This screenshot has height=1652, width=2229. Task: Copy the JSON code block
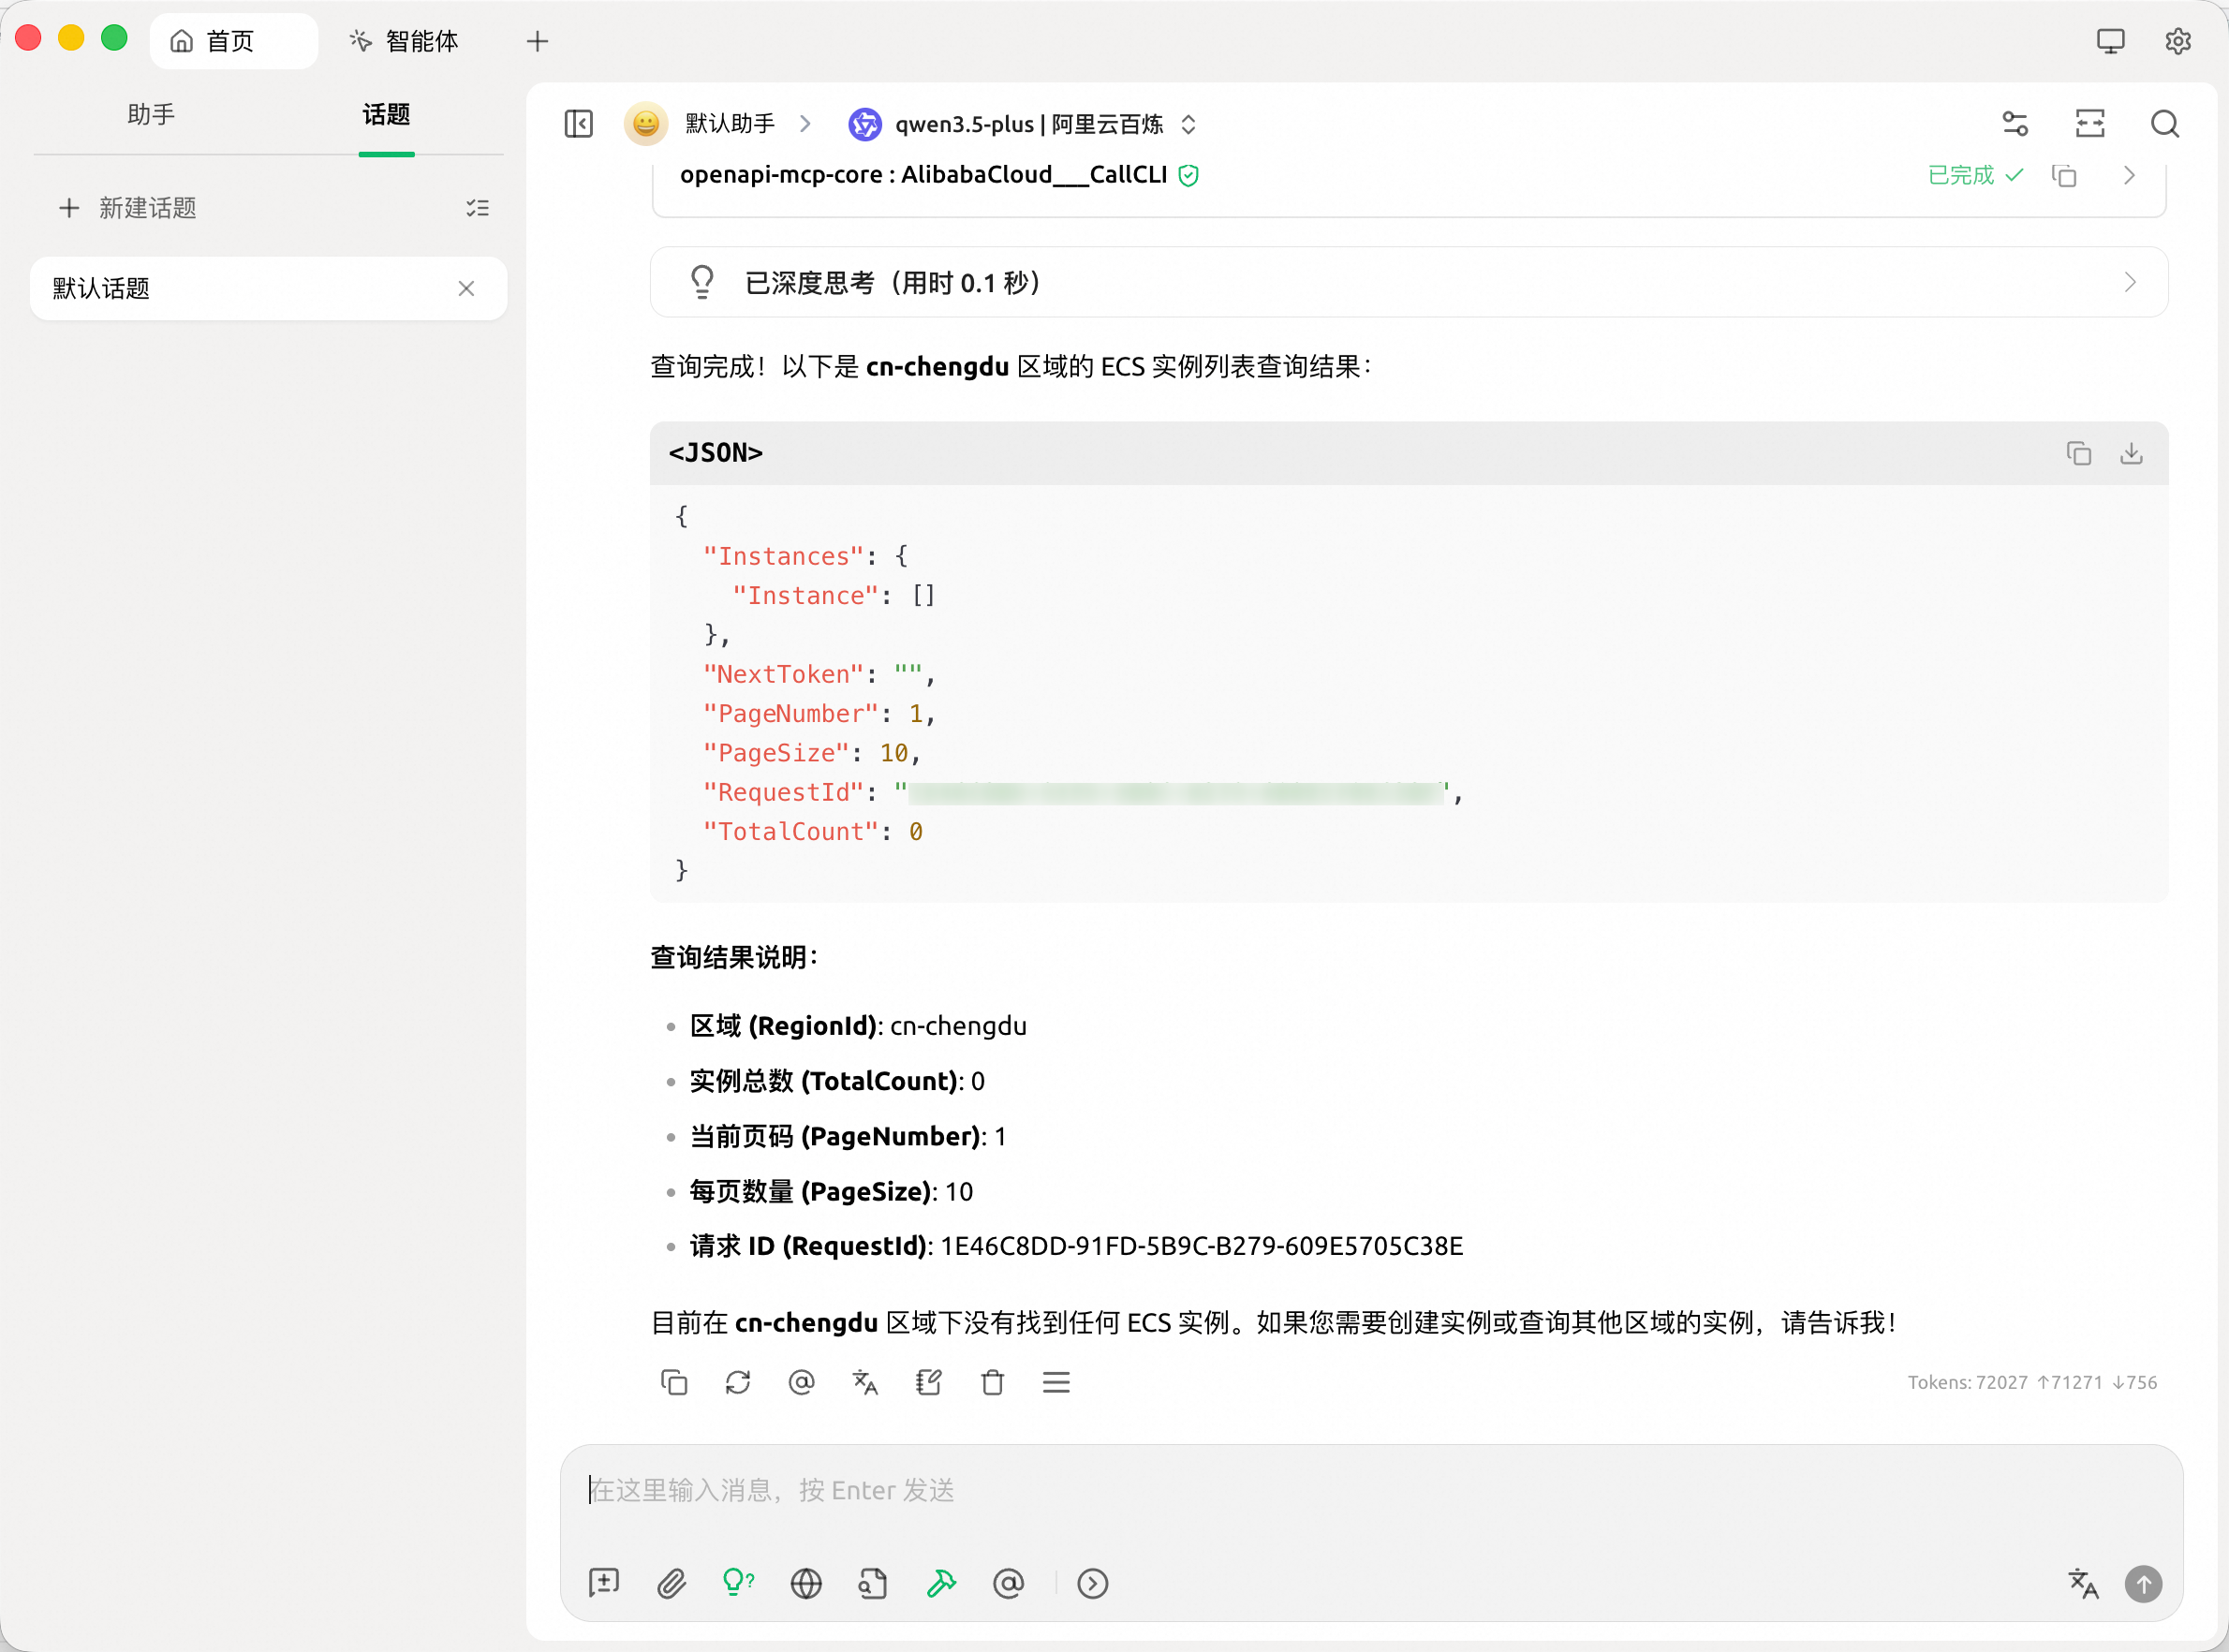coord(2078,453)
